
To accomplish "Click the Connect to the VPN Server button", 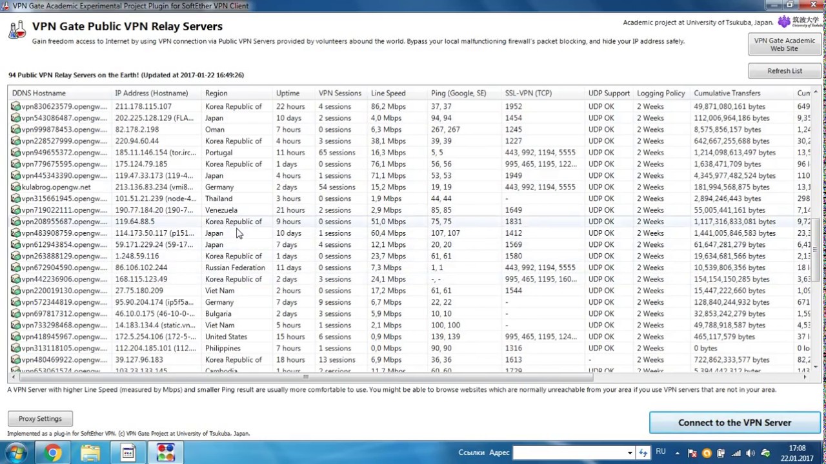I will 734,423.
